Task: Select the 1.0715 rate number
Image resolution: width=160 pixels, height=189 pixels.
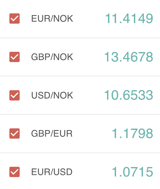Action: (133, 172)
